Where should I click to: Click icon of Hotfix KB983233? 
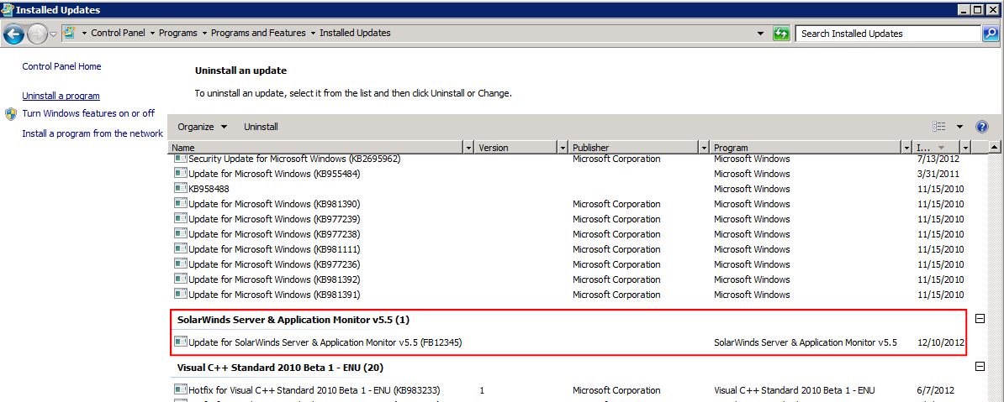click(x=181, y=390)
